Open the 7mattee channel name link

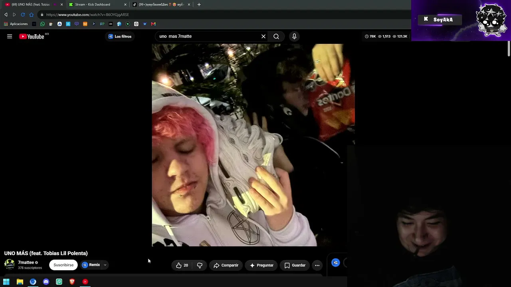click(x=26, y=262)
